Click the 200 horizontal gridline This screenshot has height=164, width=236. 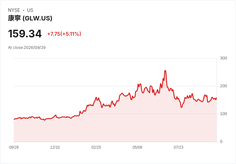[x=115, y=86]
